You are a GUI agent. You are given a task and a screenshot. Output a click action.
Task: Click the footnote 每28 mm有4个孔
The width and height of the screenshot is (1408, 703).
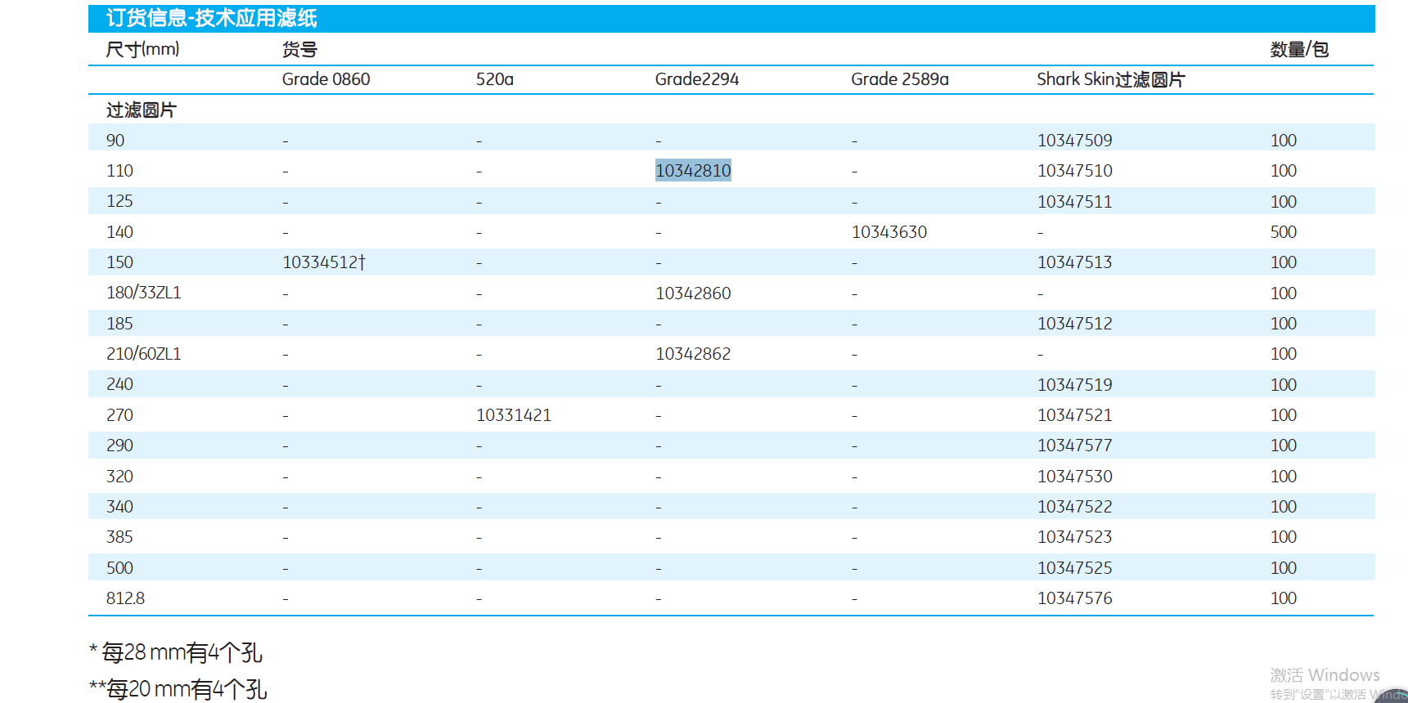pyautogui.click(x=181, y=652)
